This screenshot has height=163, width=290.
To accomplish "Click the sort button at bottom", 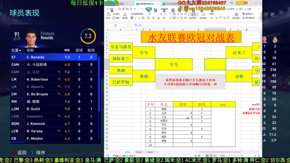I will point(38,152).
